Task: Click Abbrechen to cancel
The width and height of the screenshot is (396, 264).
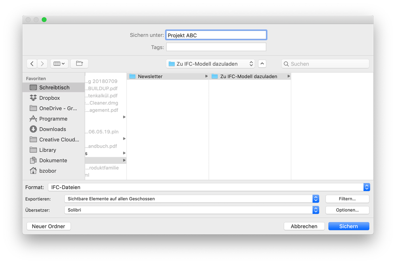Action: click(304, 226)
